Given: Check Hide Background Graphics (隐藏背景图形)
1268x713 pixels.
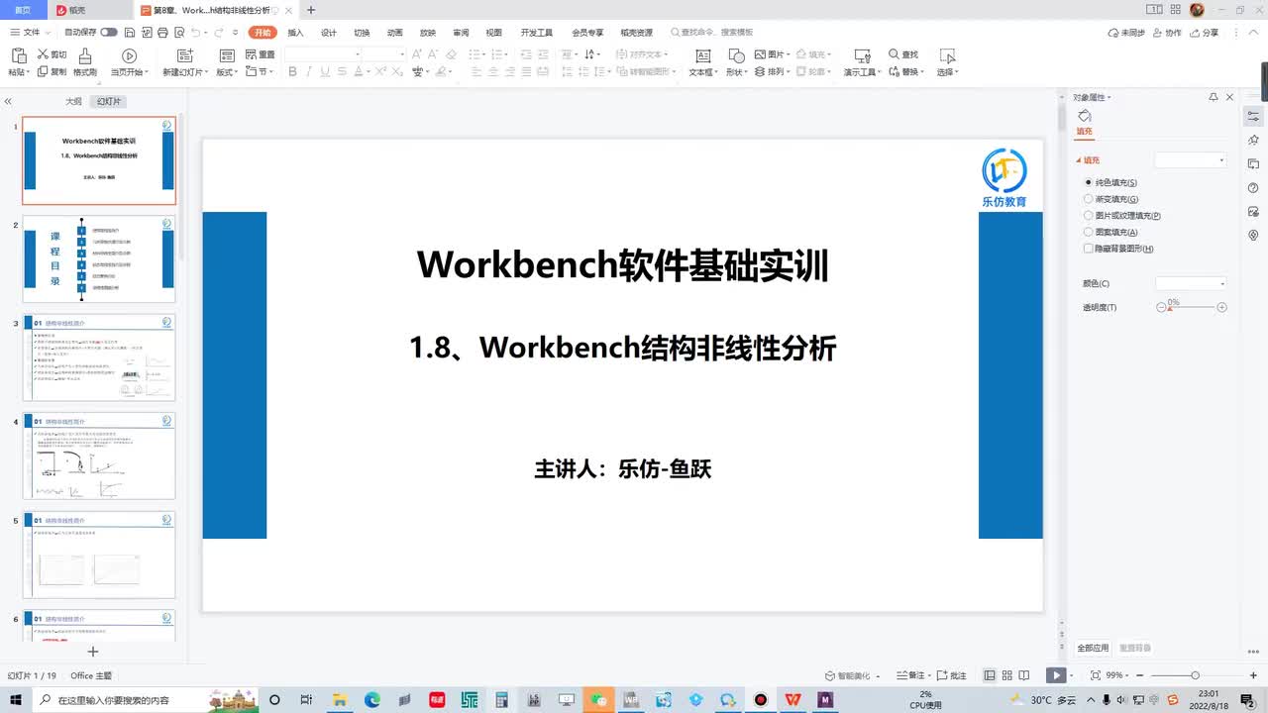Looking at the screenshot, I should tap(1118, 249).
